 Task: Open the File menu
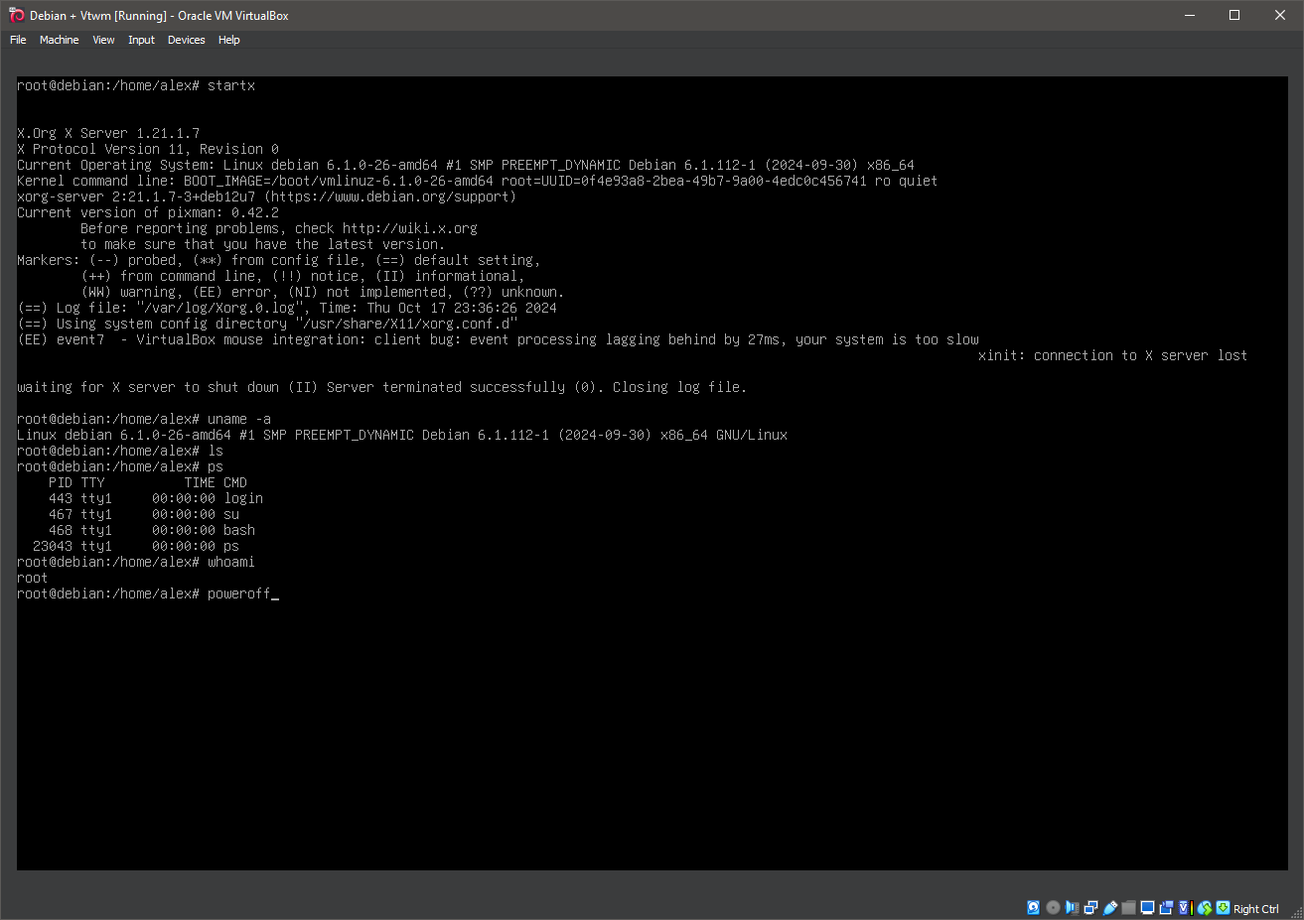pos(18,40)
